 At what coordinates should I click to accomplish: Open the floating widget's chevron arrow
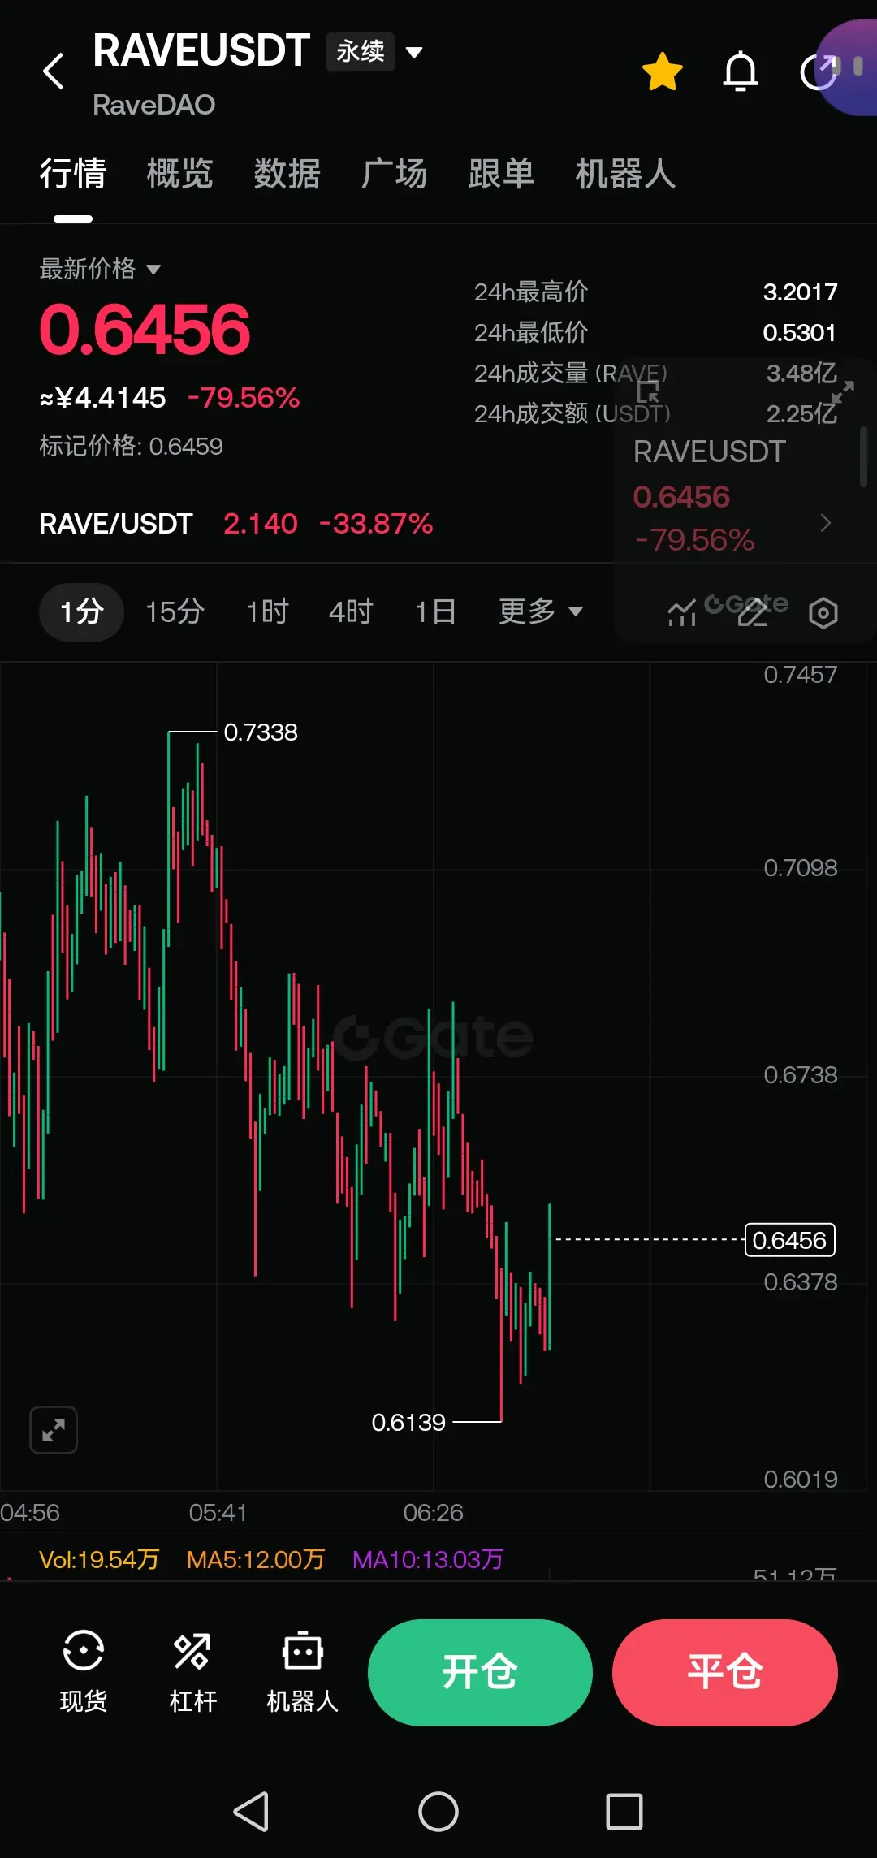click(x=826, y=523)
